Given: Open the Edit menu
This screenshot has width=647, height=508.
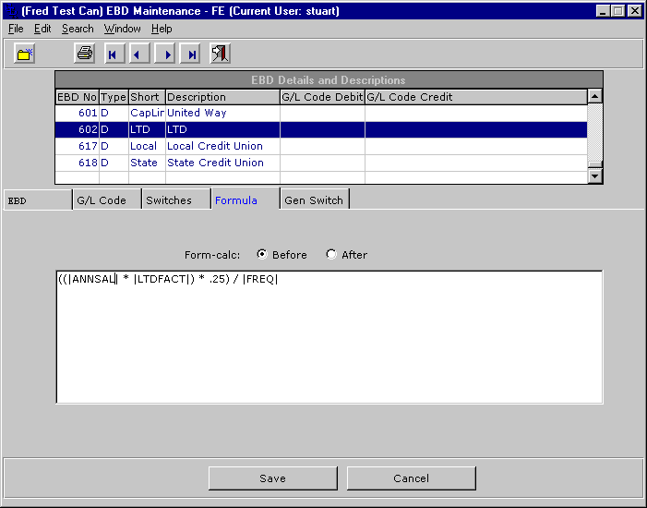Looking at the screenshot, I should coord(42,29).
